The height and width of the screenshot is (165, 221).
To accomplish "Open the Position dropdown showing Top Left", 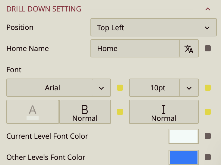I will pyautogui.click(x=153, y=27).
